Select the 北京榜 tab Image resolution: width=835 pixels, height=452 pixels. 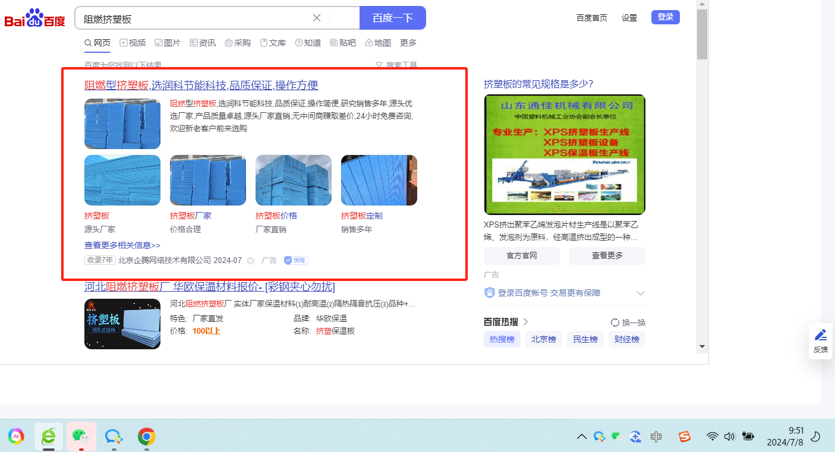click(x=544, y=339)
